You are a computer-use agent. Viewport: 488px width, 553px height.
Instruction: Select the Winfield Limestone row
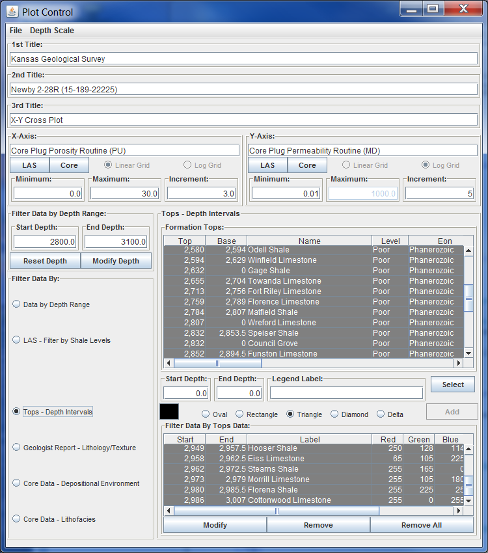point(314,260)
